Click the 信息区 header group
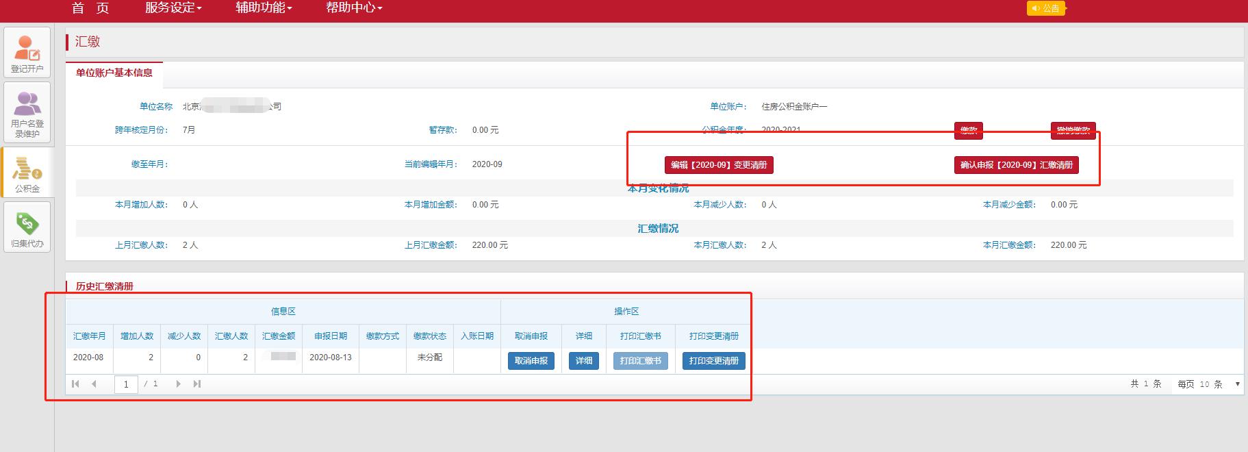This screenshot has height=452, width=1248. 283,312
